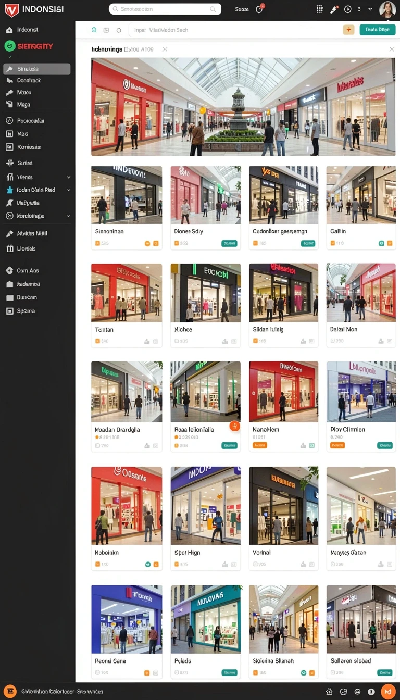This screenshot has width=400, height=700.
Task: Click teal button on Cadonlbor geeyemgn card
Action: (308, 243)
